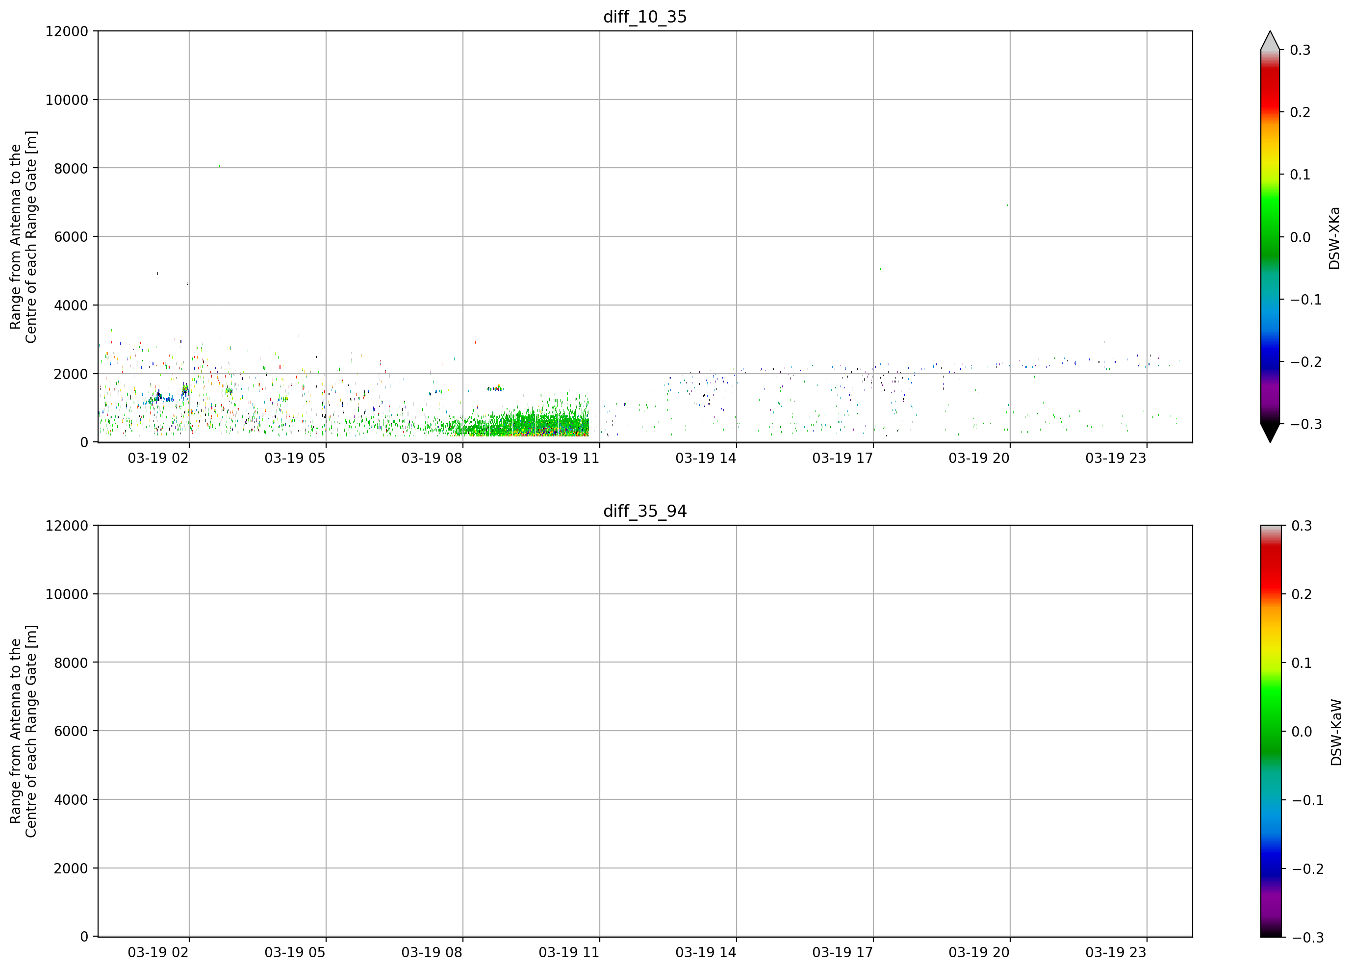Image resolution: width=1353 pixels, height=970 pixels.
Task: Click '03-19 08' x-tick under diff_35_94 plot
Action: (432, 952)
